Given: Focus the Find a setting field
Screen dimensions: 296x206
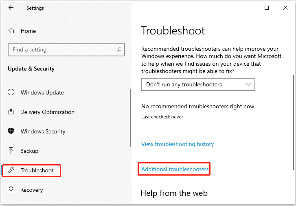Looking at the screenshot, I should click(x=66, y=50).
